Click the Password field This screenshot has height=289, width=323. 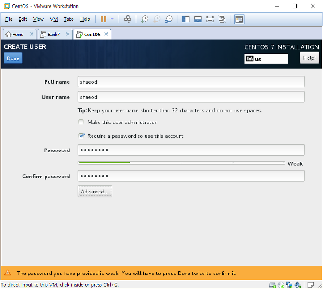[x=191, y=150]
